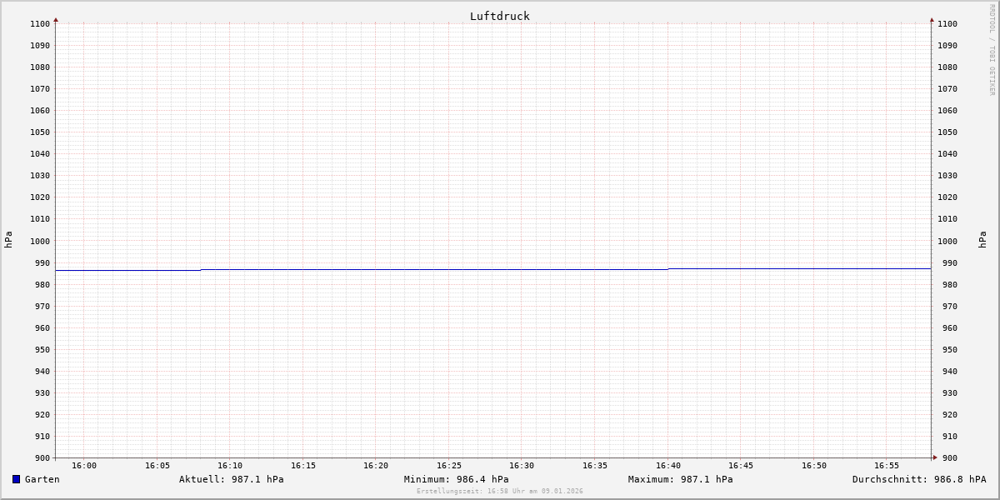Click the RRDTOOL / TOBI OETIKER watermark
Screen dimensions: 1000x500
tap(992, 50)
